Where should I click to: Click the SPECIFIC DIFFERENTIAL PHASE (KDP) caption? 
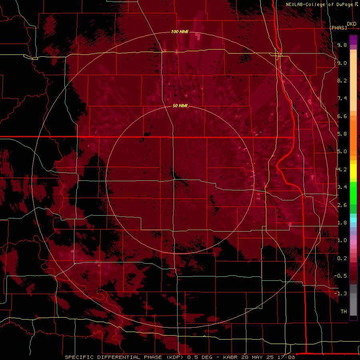125,357
